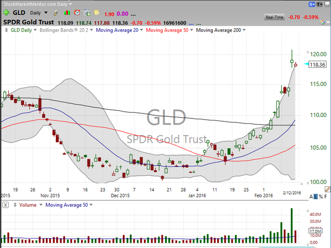
Task: Select the % percent scale toggle
Action: pyautogui.click(x=321, y=197)
